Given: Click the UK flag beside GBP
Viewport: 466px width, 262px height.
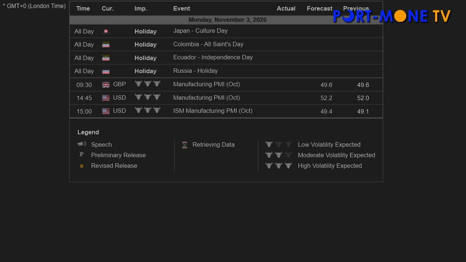Looking at the screenshot, I should pos(106,85).
